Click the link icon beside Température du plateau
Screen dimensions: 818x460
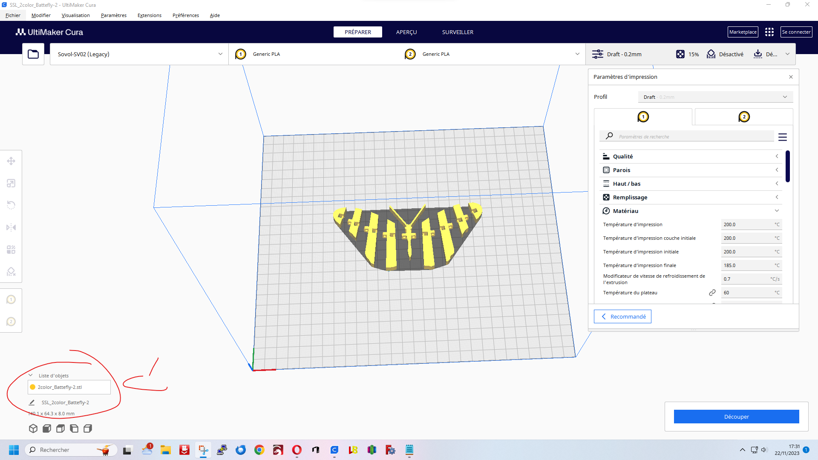712,293
